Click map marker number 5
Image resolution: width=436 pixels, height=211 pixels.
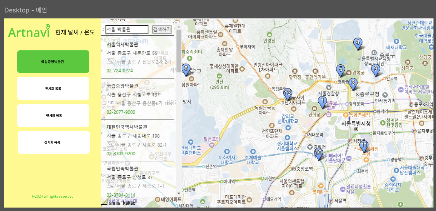(340, 71)
